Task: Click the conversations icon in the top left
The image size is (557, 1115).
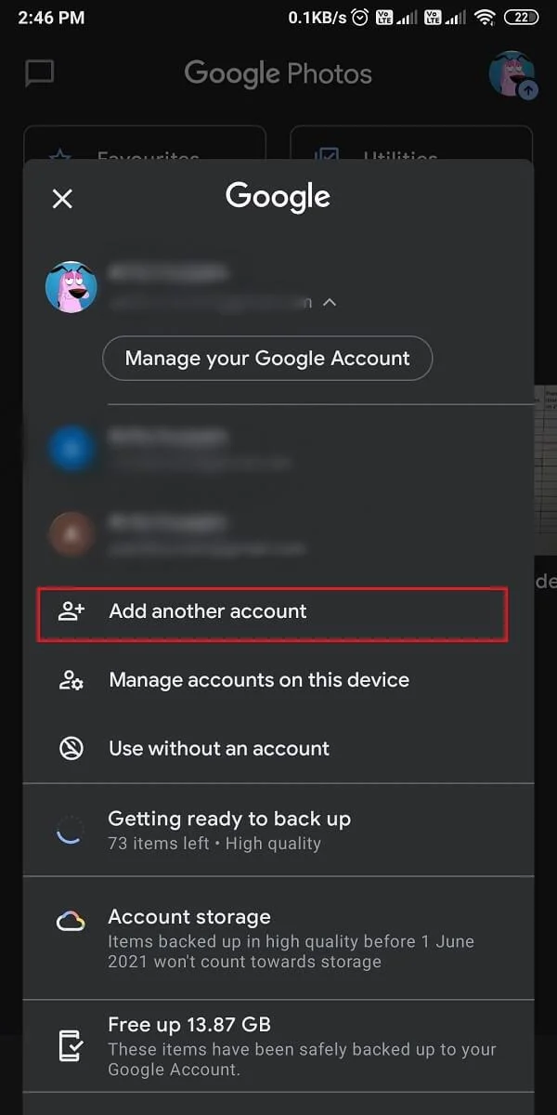Action: [38, 73]
